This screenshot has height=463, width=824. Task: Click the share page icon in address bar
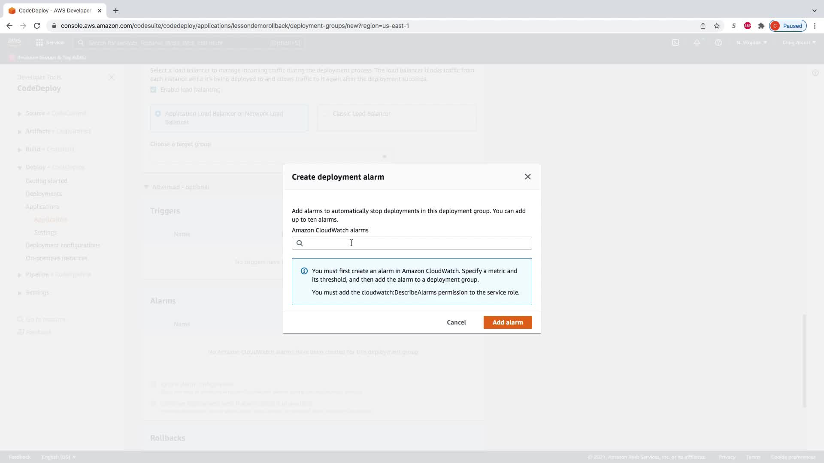(x=703, y=26)
